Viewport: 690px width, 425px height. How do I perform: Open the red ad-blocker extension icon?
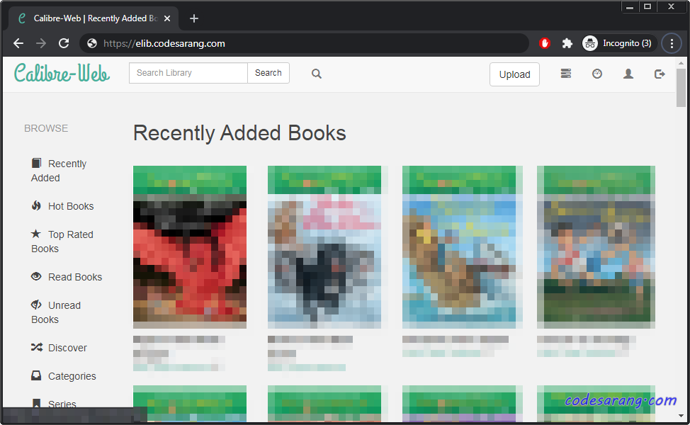[545, 43]
